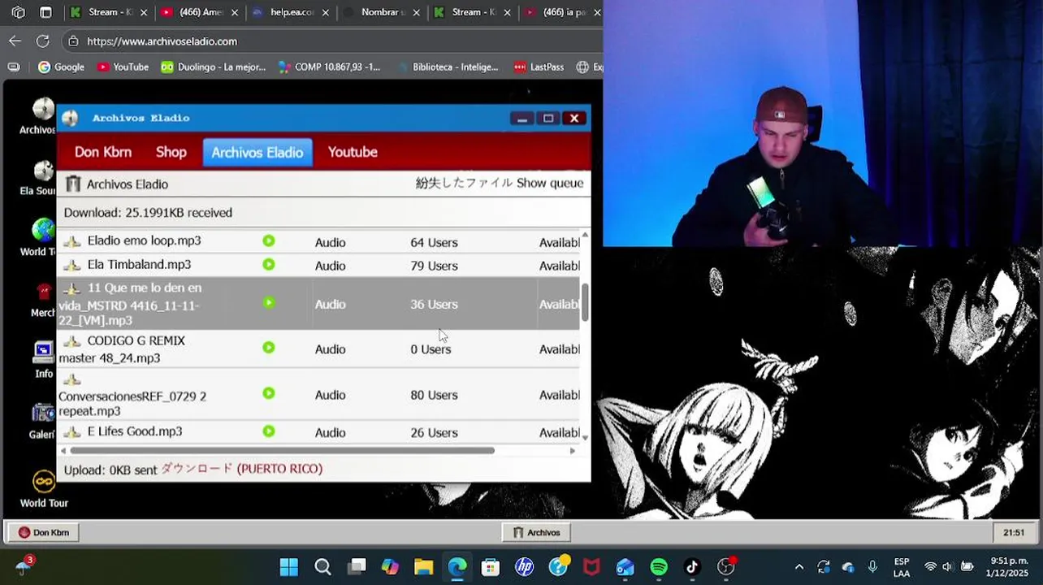This screenshot has height=585, width=1043.
Task: Click Don Kbrn start button in retro taskbar
Action: point(44,532)
